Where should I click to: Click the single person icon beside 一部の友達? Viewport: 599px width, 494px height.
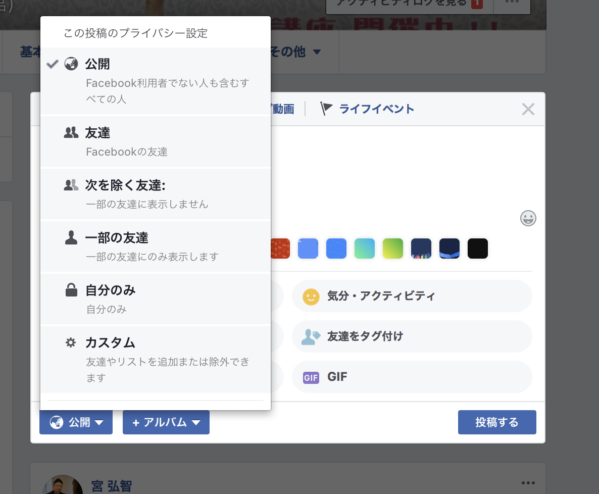[71, 237]
